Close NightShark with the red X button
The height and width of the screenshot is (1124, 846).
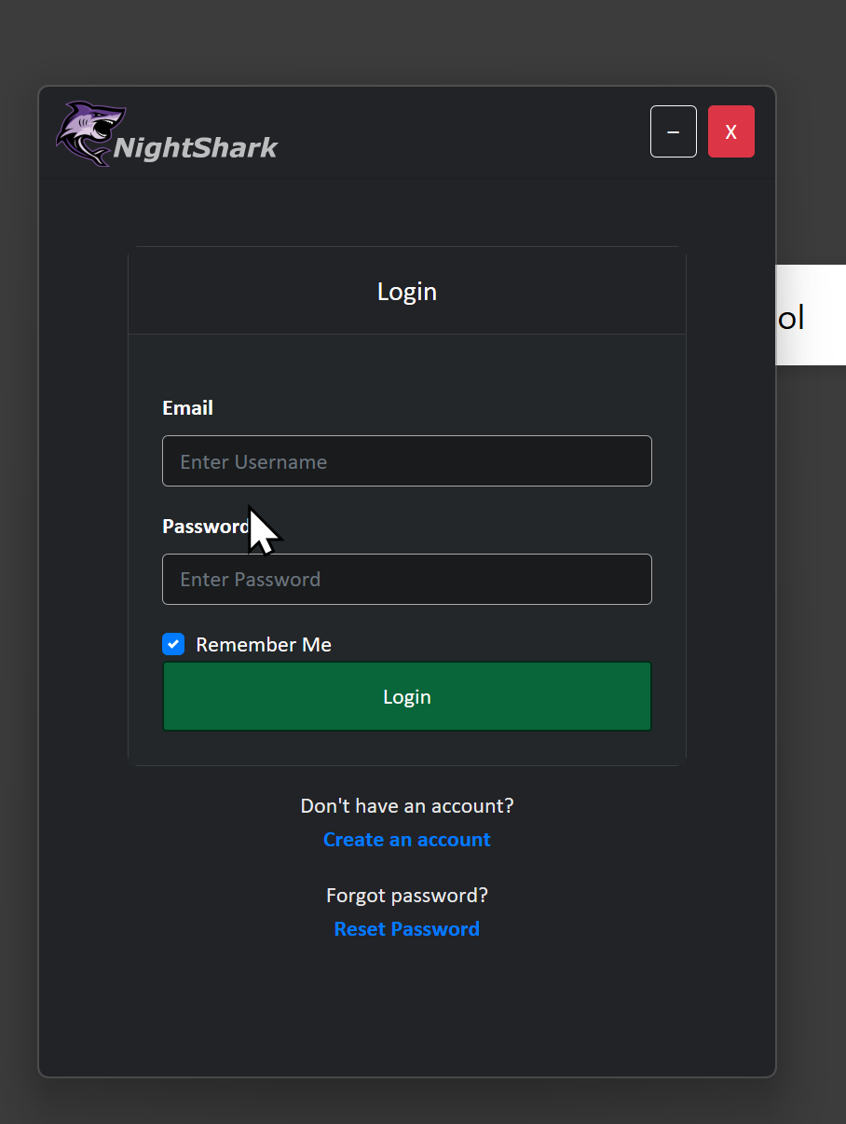731,131
